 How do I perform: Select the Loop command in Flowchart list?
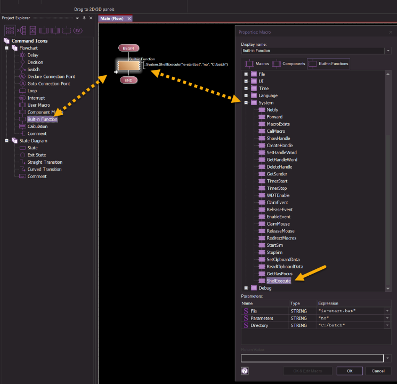32,91
